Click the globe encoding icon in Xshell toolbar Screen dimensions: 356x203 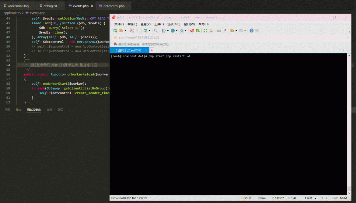[x=173, y=31]
